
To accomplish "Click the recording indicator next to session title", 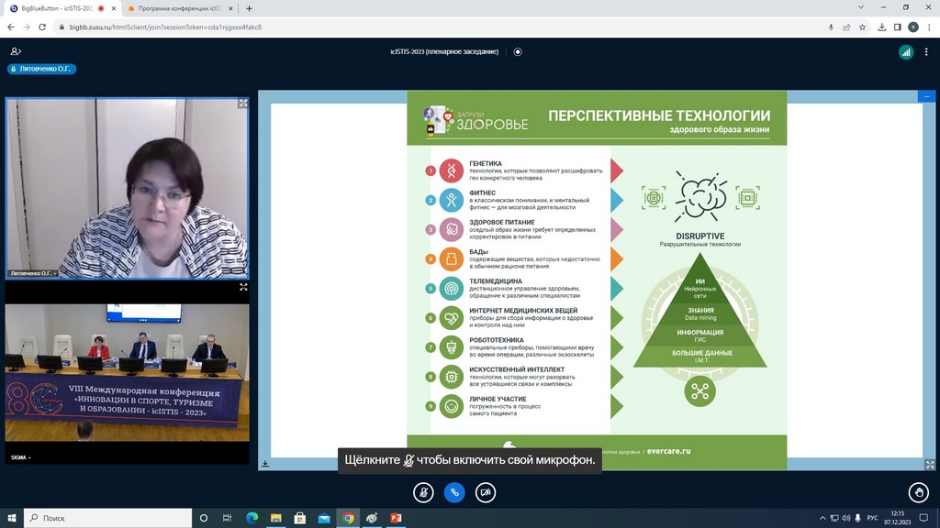I will click(518, 52).
